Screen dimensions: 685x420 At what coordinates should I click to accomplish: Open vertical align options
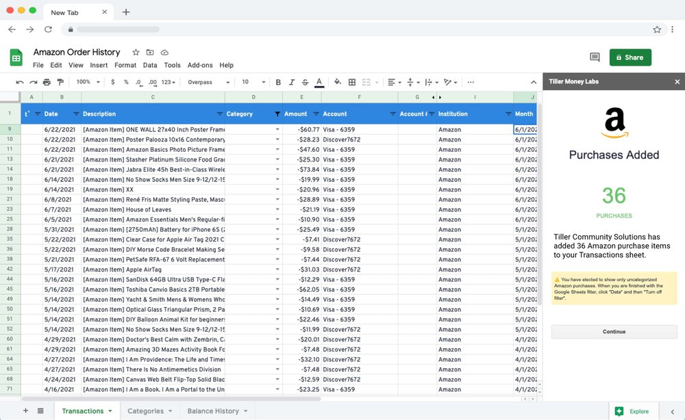tap(413, 82)
